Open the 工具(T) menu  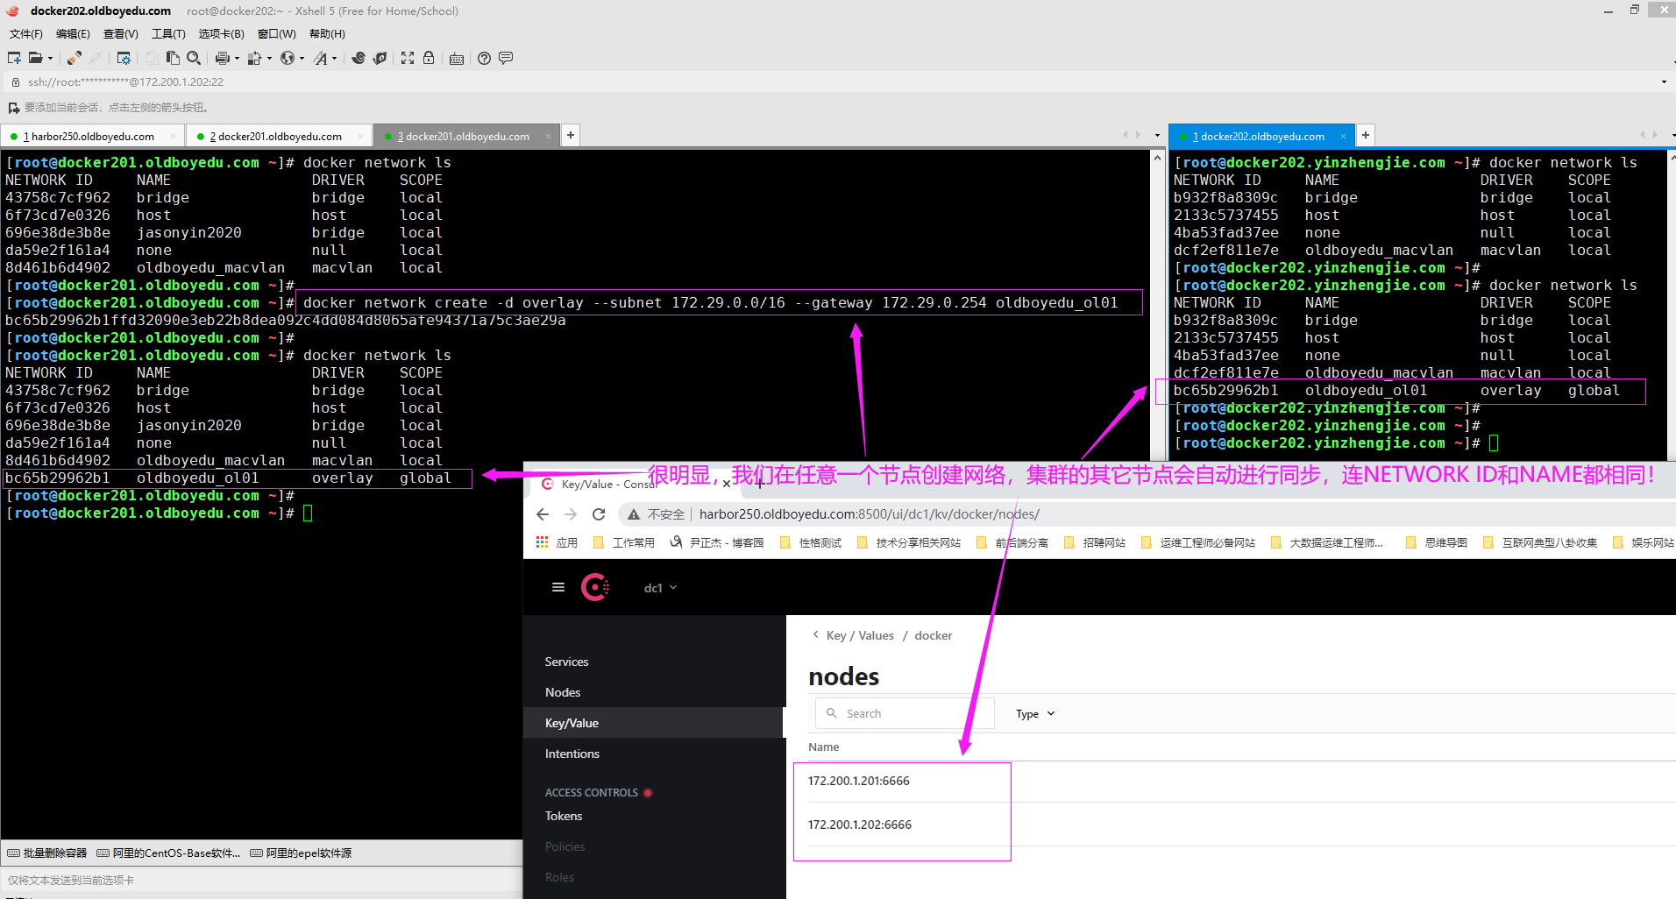(168, 34)
